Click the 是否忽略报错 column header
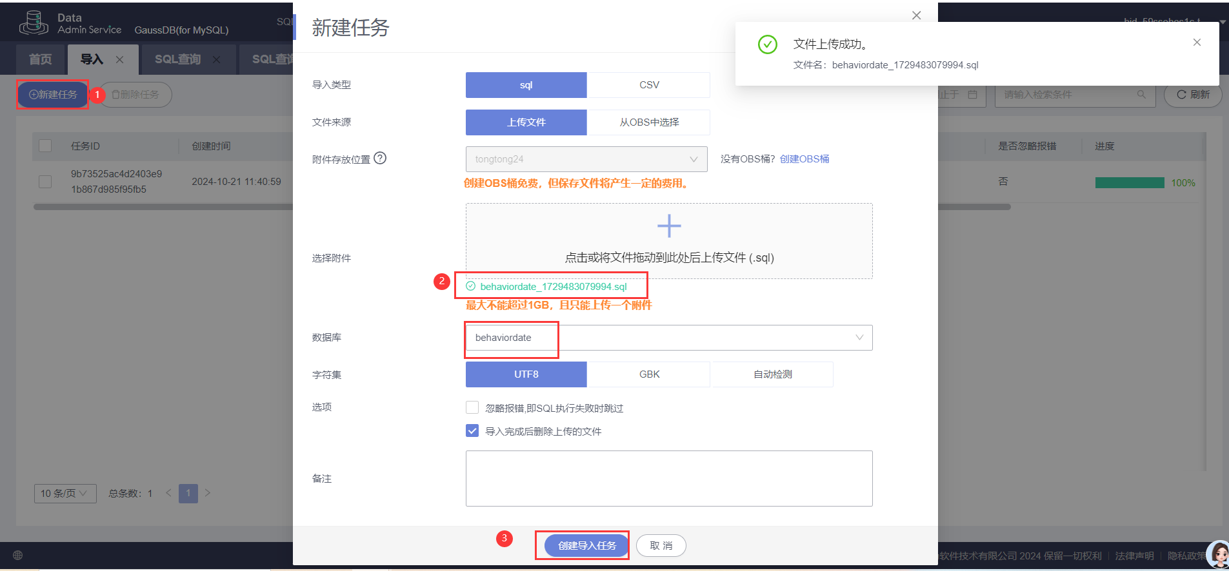The width and height of the screenshot is (1229, 571). pos(1027,146)
